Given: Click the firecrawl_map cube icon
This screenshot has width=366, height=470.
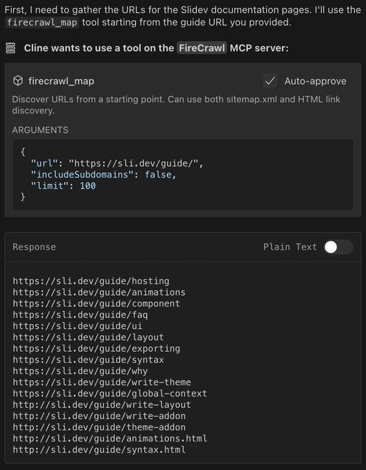Looking at the screenshot, I should click(18, 81).
